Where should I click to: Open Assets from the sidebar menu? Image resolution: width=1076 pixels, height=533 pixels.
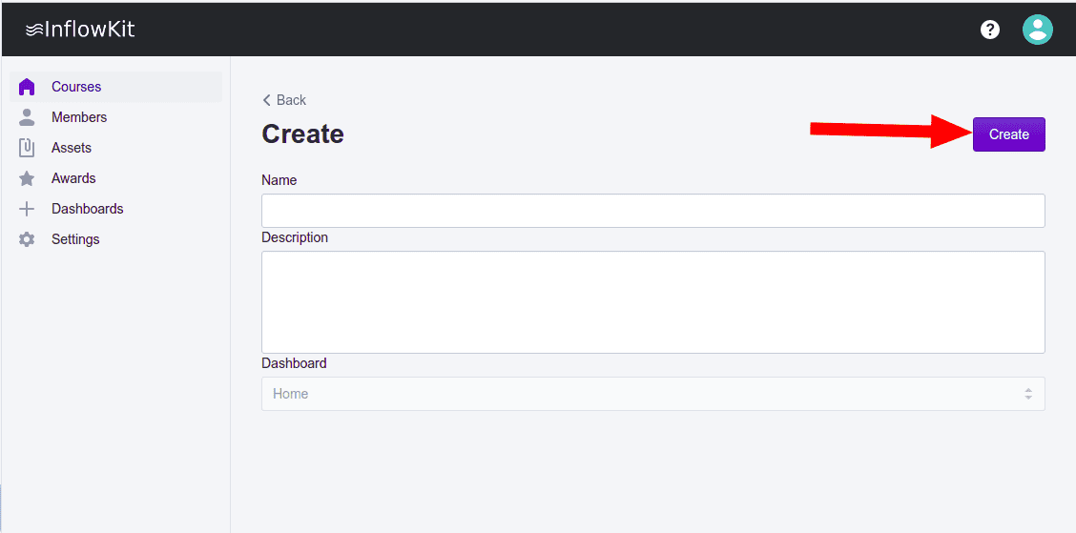[x=72, y=148]
